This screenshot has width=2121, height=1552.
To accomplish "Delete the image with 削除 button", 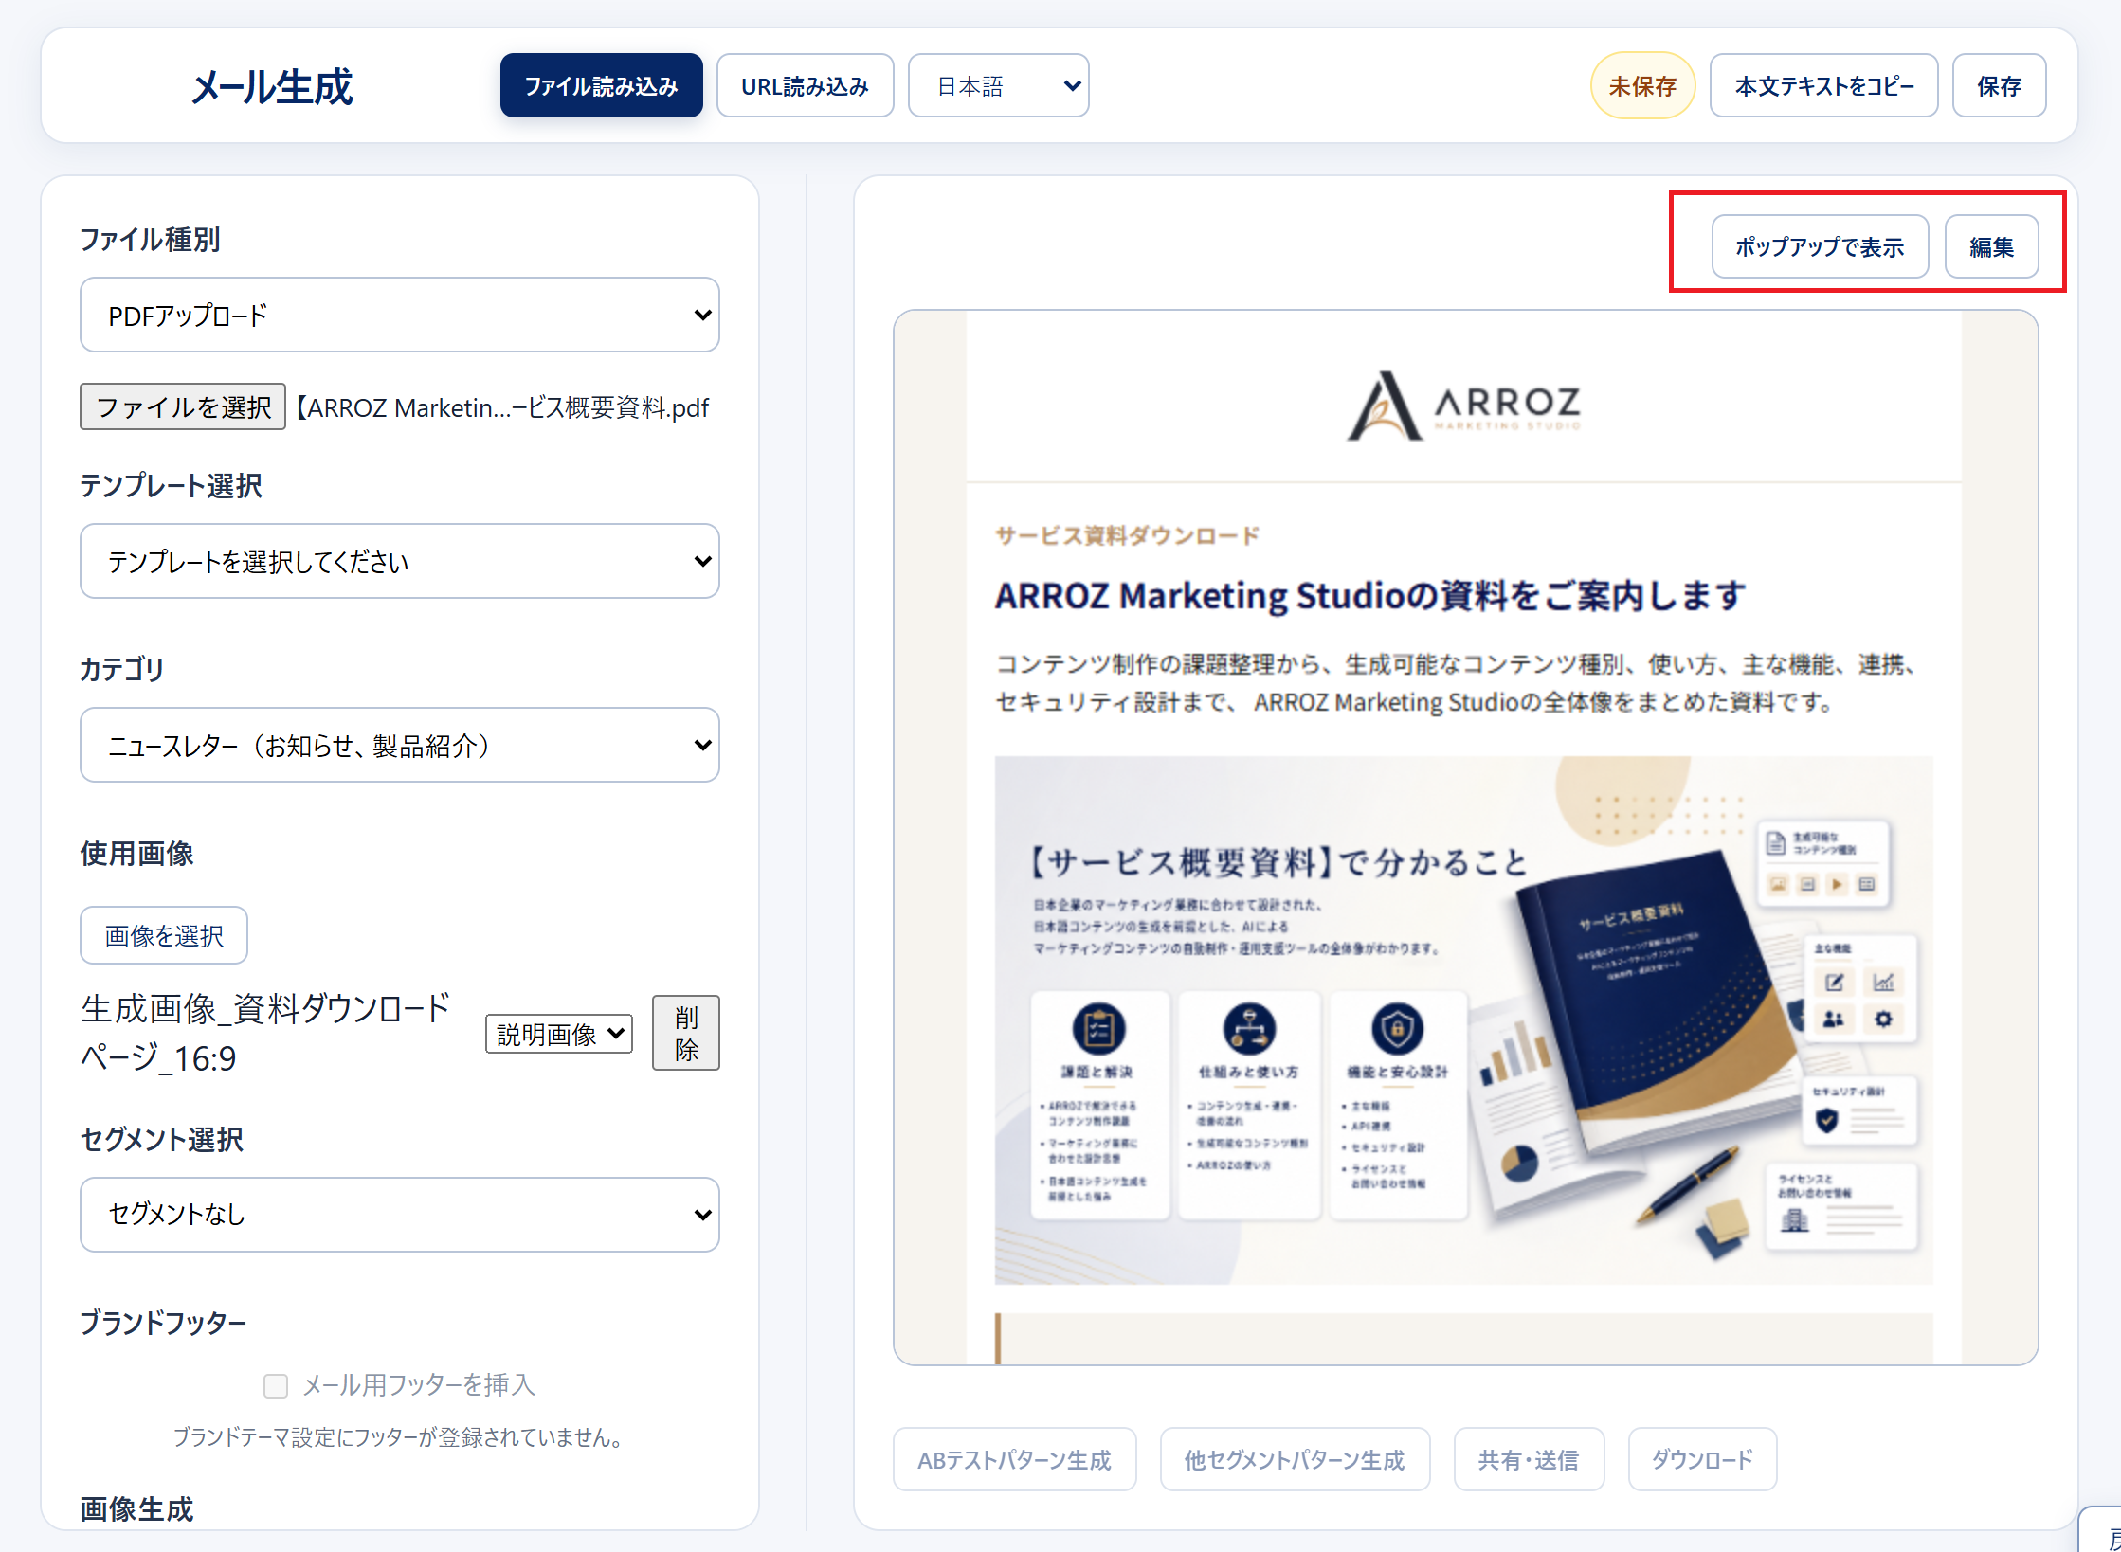I will (686, 1033).
